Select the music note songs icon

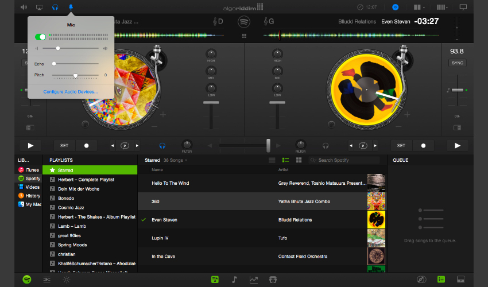coord(234,280)
